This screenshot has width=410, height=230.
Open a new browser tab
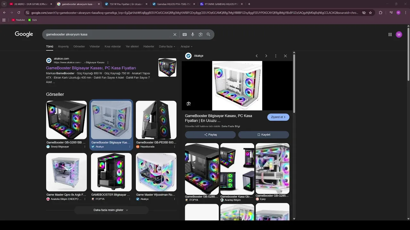pos(249,4)
